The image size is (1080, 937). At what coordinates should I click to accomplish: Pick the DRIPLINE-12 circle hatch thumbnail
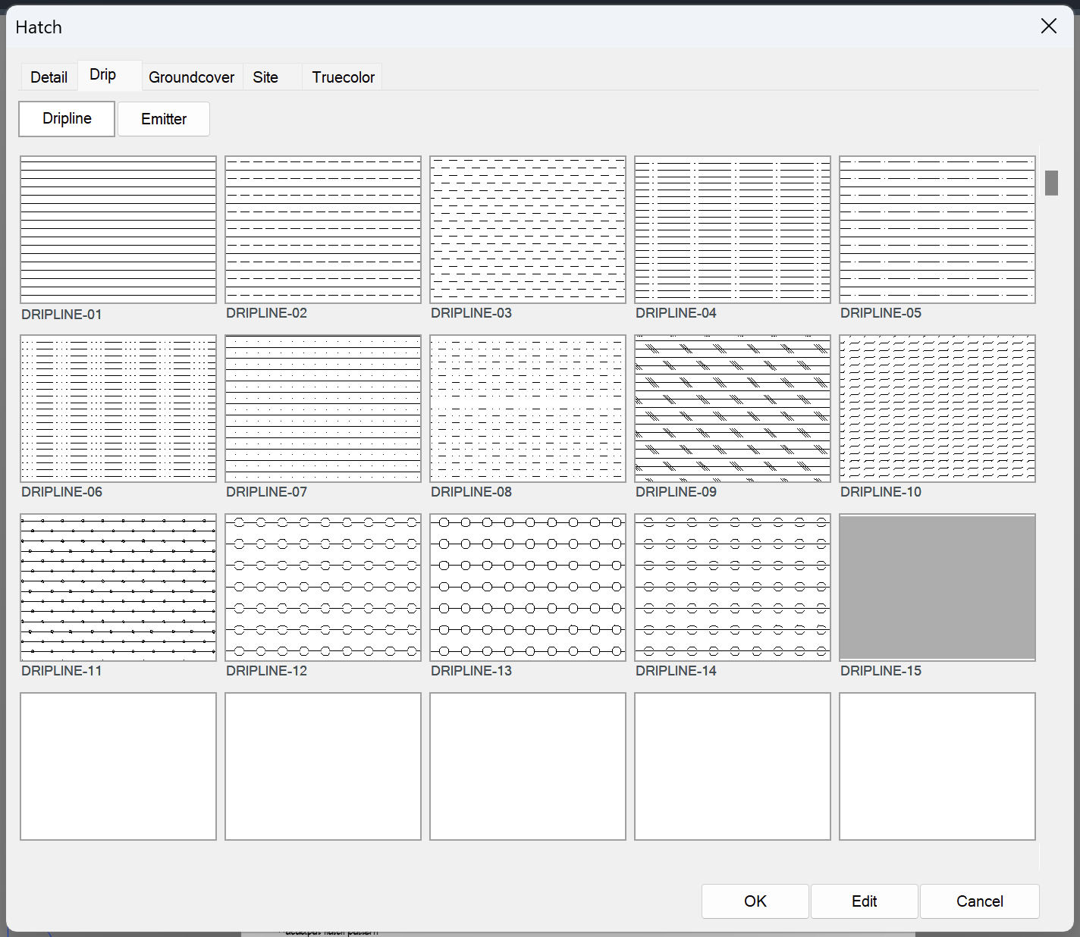point(323,588)
